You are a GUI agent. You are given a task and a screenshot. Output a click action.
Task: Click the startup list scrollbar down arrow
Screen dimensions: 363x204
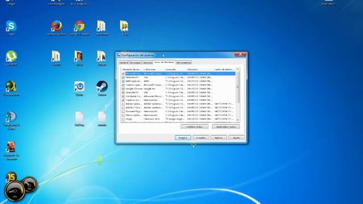(x=238, y=120)
